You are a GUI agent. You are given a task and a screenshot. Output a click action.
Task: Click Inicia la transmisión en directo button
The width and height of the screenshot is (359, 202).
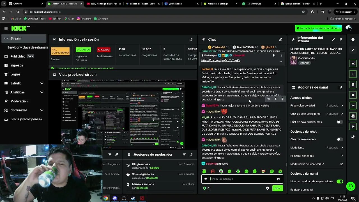318,28
